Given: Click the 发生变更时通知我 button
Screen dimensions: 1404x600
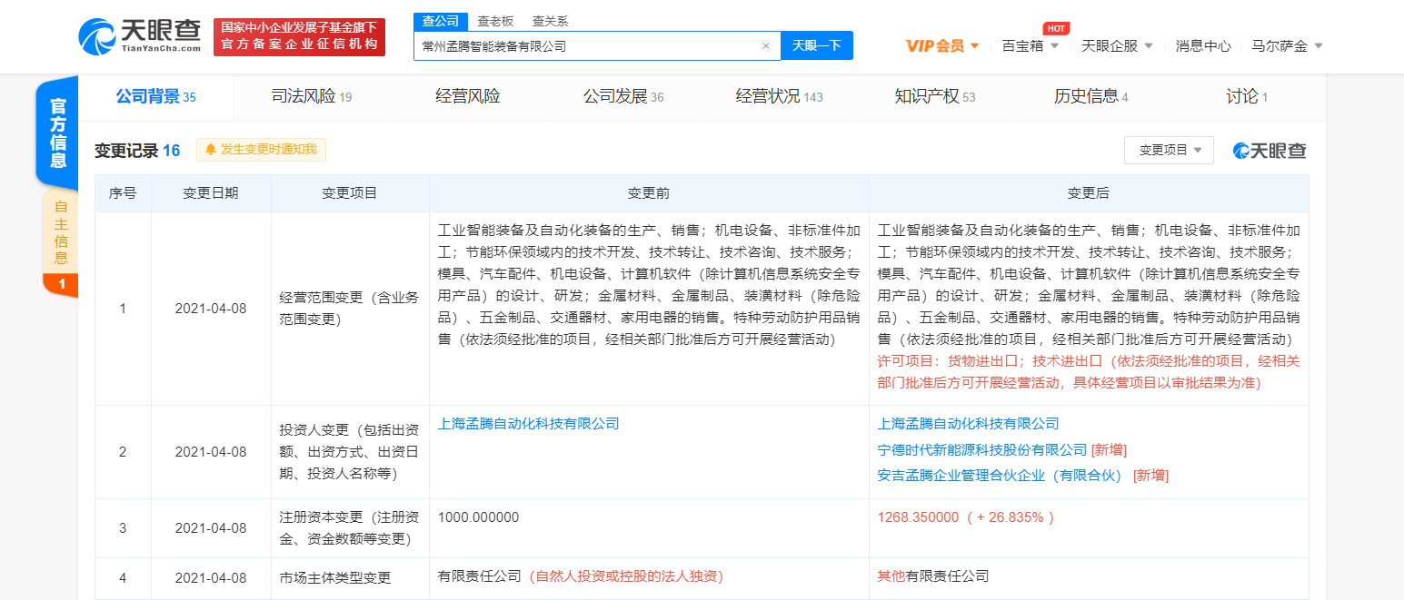Looking at the screenshot, I should pyautogui.click(x=261, y=150).
